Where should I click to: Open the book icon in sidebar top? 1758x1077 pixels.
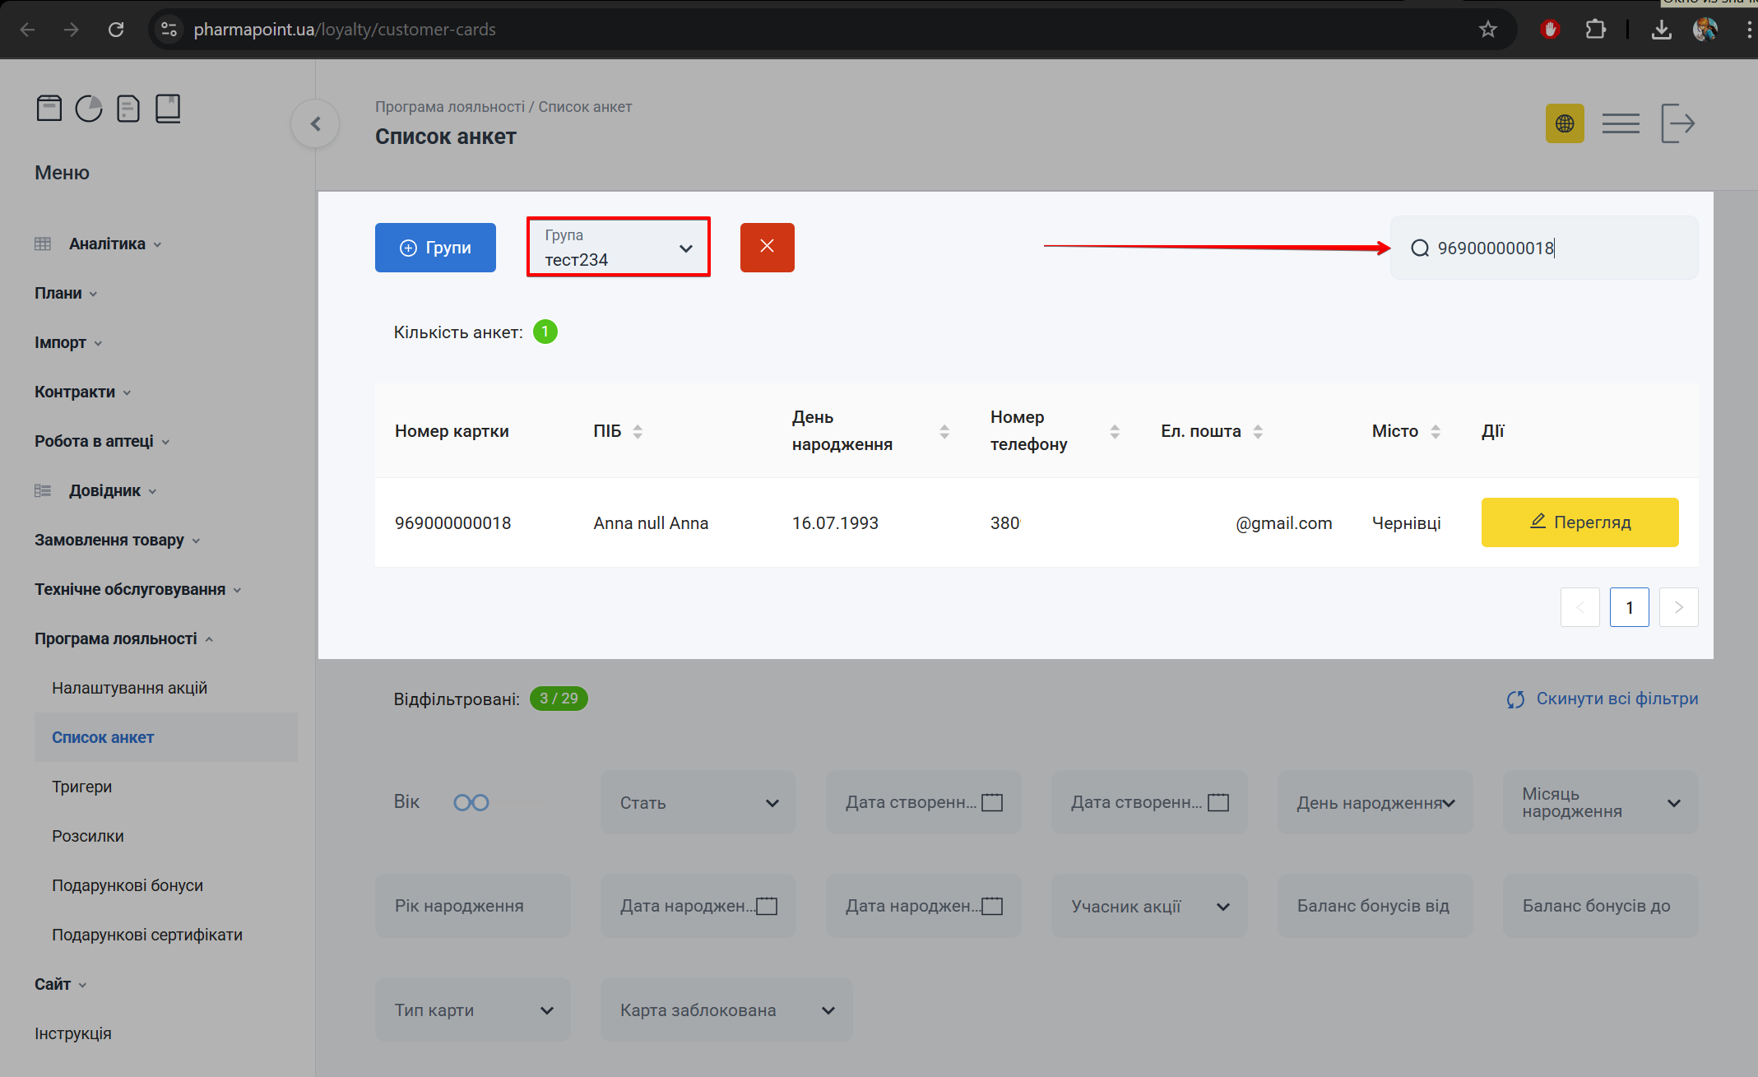point(168,109)
